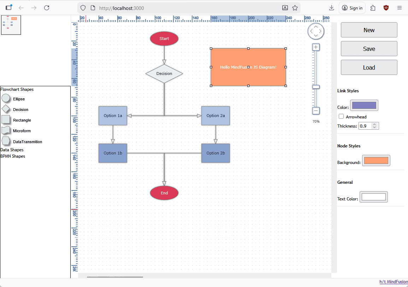Open the tab overview icon
Image resolution: width=408 pixels, height=287 pixels.
point(9,7)
